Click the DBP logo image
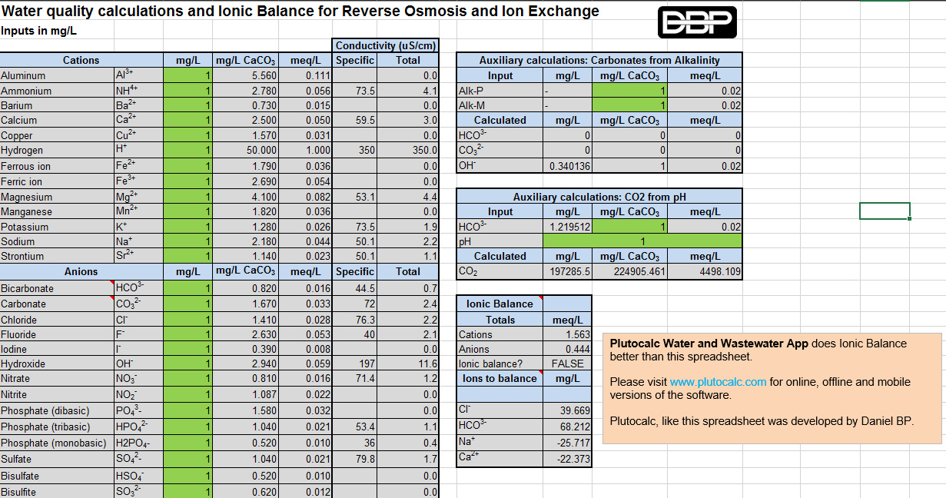The image size is (946, 498). tap(698, 22)
